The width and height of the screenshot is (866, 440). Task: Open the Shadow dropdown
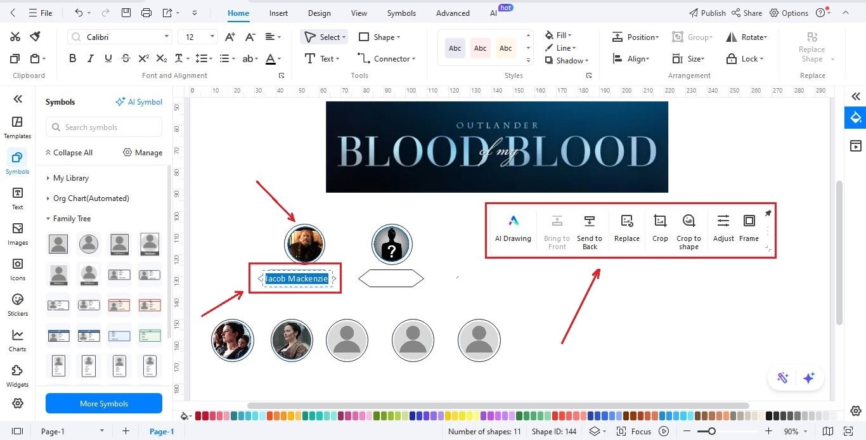point(566,60)
